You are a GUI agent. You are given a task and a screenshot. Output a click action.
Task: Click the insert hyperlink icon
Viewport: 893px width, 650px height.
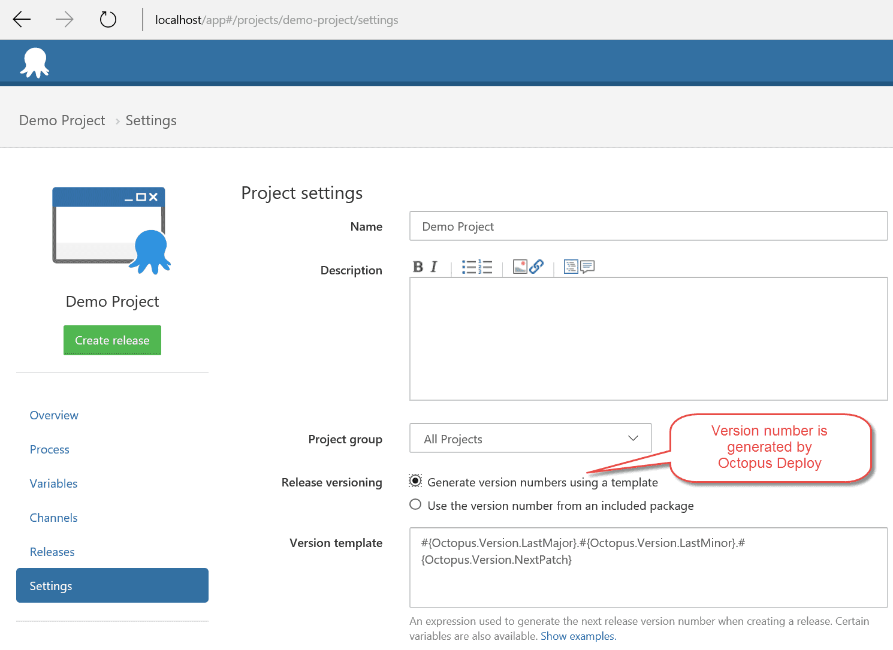click(x=536, y=267)
